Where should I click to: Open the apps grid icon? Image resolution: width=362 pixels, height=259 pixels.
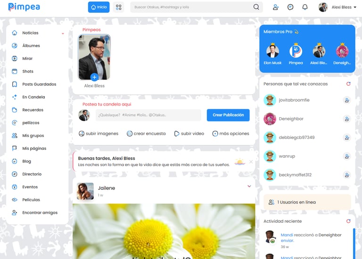point(119,7)
